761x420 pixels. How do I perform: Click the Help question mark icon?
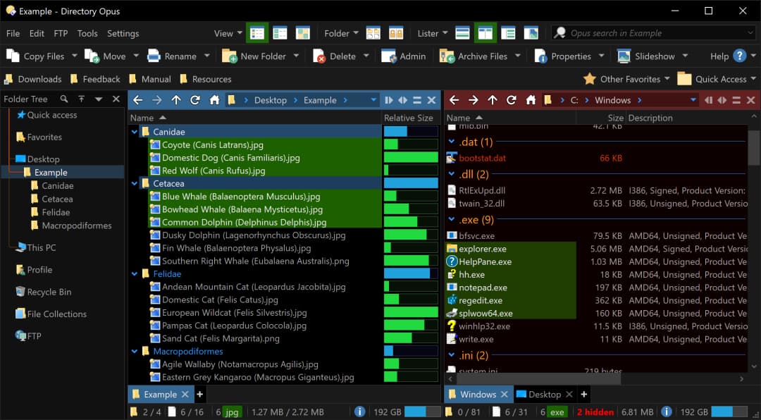739,56
